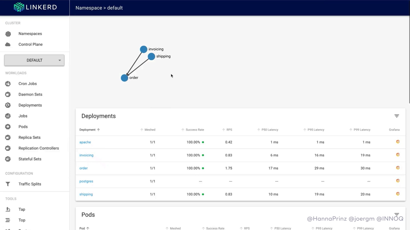
Task: Open Grafana dashboard for shipping
Action: coord(398,194)
